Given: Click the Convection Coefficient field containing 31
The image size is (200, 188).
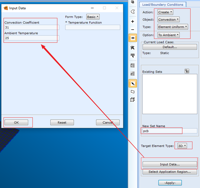Looking at the screenshot, I should coord(32,27).
